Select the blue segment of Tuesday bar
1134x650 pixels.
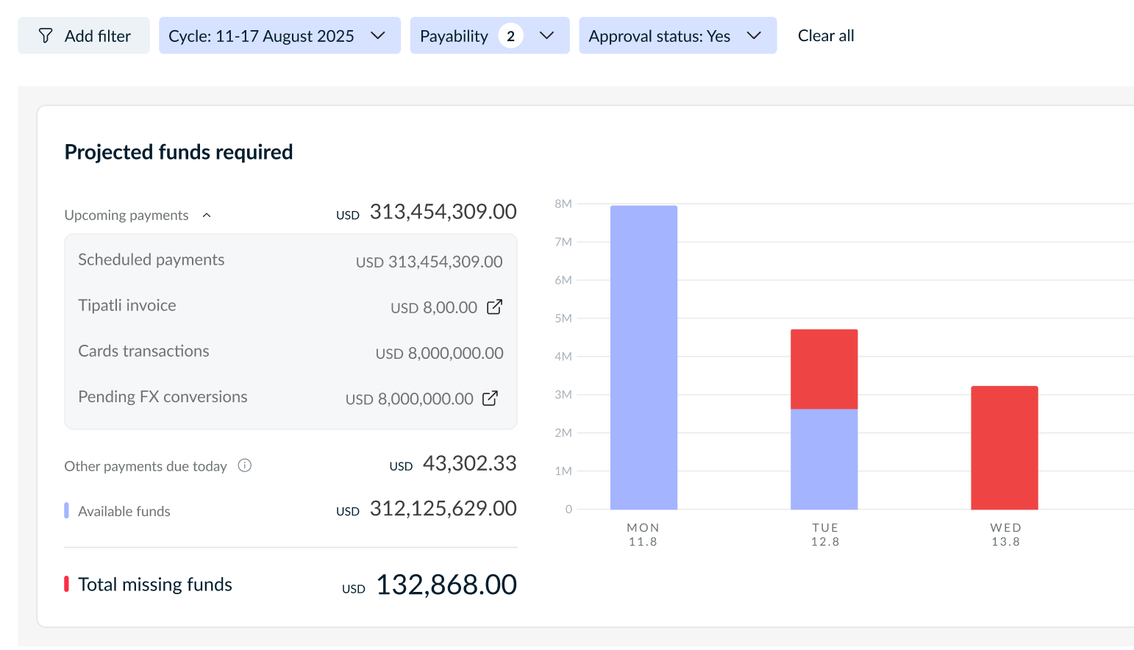coord(824,459)
